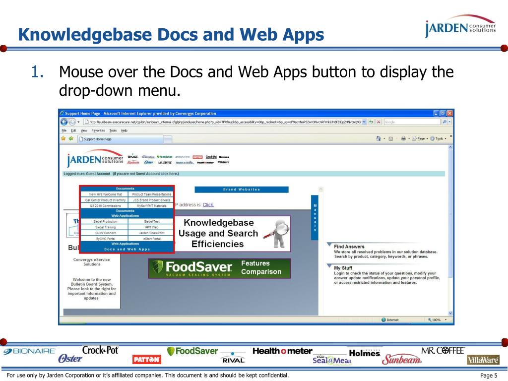Click the Jarden Consumer Solutions page logo
The width and height of the screenshot is (508, 381).
(x=95, y=158)
